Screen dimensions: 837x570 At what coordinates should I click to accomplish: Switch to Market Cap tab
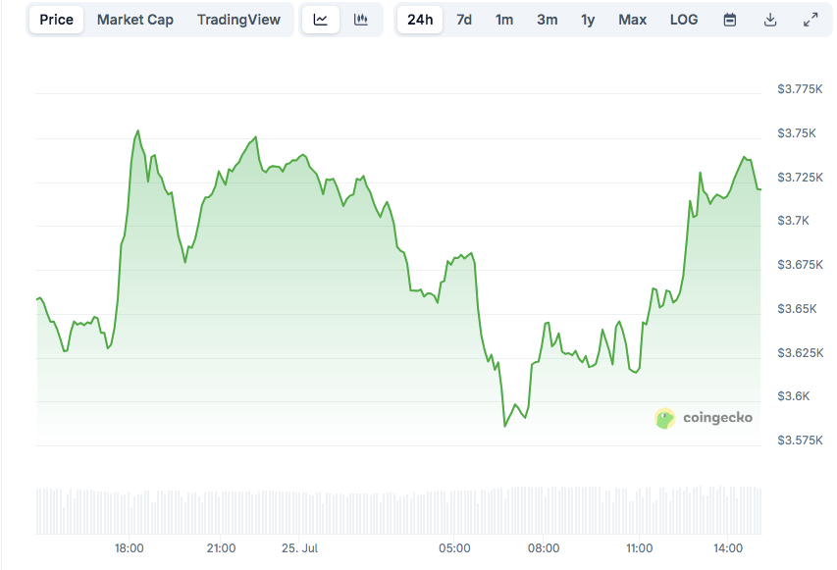tap(134, 20)
